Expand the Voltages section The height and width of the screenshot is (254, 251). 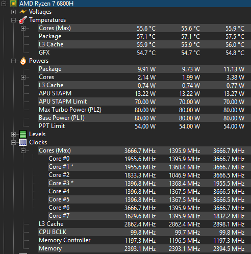point(13,12)
